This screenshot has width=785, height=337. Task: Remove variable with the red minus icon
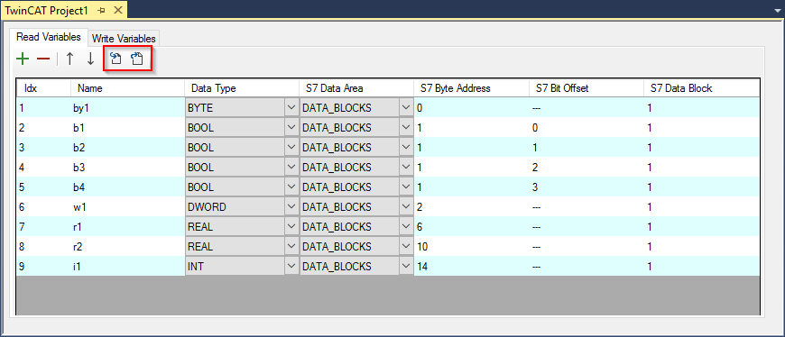click(x=43, y=59)
